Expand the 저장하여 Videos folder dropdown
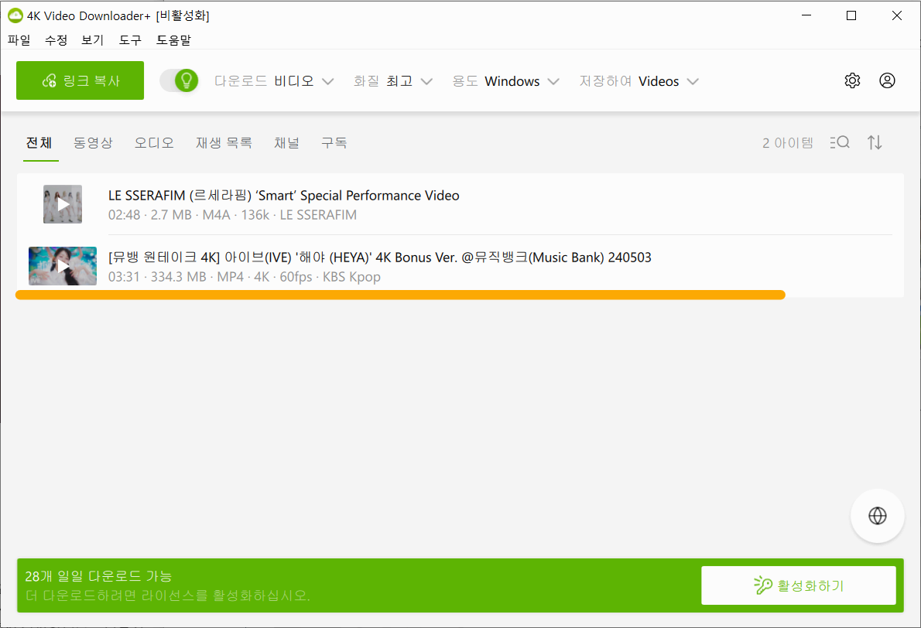 [639, 81]
